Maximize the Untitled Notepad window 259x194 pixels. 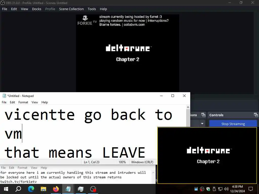click(173, 96)
